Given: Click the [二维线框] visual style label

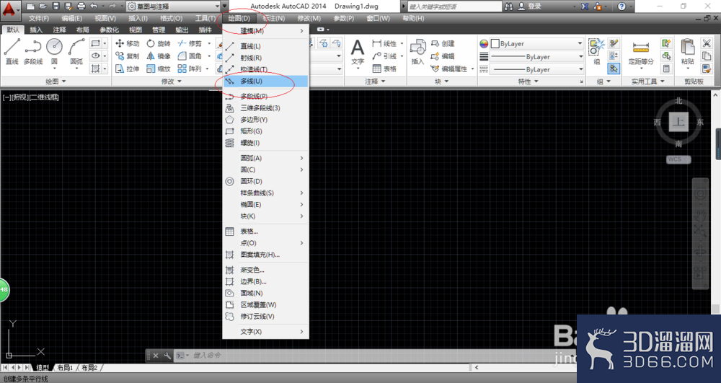Looking at the screenshot, I should coord(44,97).
